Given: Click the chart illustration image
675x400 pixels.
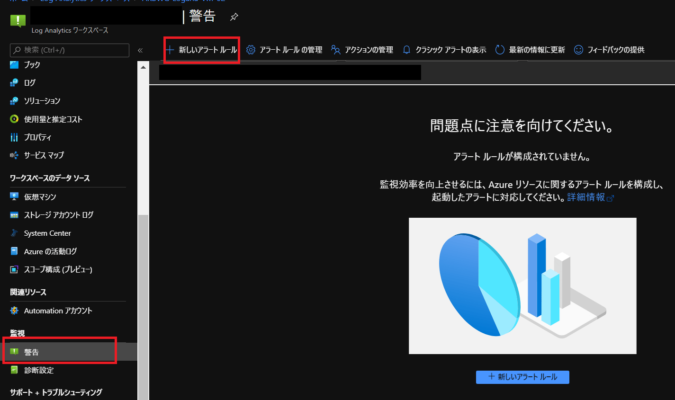Looking at the screenshot, I should [x=522, y=286].
